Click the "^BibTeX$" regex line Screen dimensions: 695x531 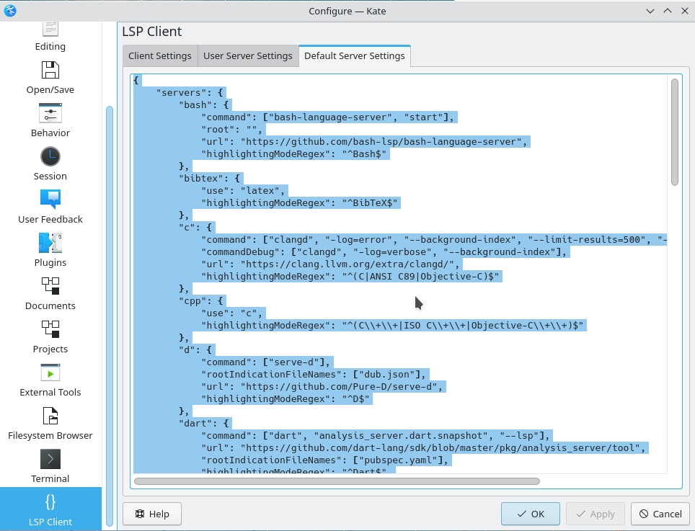pos(300,203)
